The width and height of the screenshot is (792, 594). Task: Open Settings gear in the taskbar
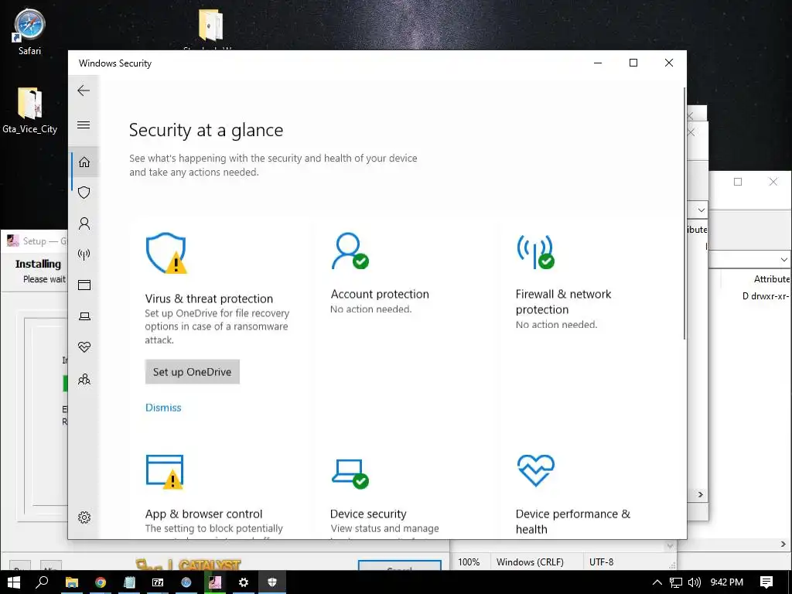point(244,582)
